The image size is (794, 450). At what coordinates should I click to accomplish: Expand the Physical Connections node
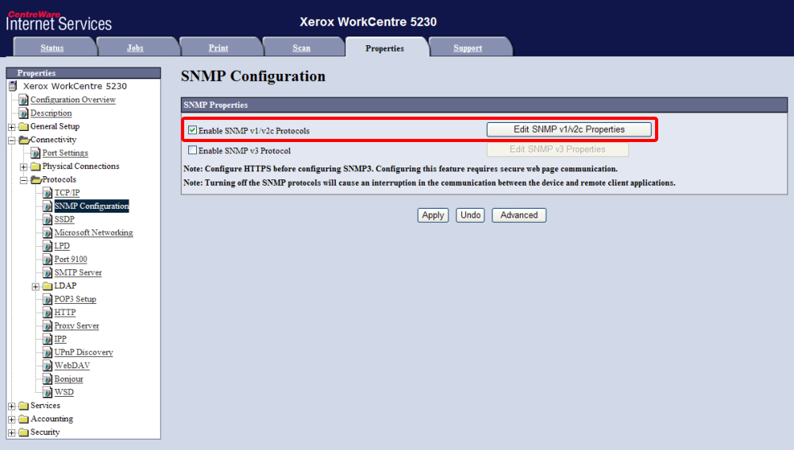click(24, 167)
